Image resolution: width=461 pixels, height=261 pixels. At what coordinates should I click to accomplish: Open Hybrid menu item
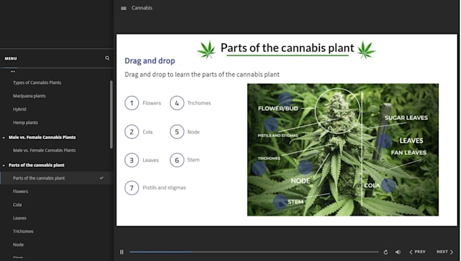(20, 109)
